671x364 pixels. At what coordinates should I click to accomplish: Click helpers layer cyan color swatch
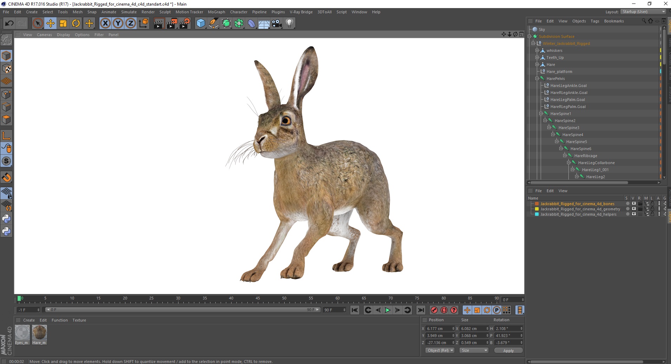pos(537,214)
